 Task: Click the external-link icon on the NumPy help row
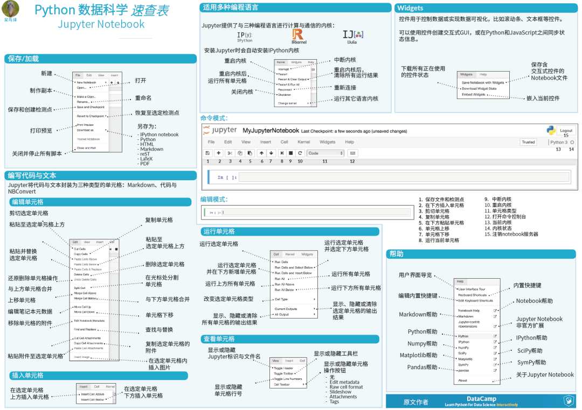(x=495, y=348)
